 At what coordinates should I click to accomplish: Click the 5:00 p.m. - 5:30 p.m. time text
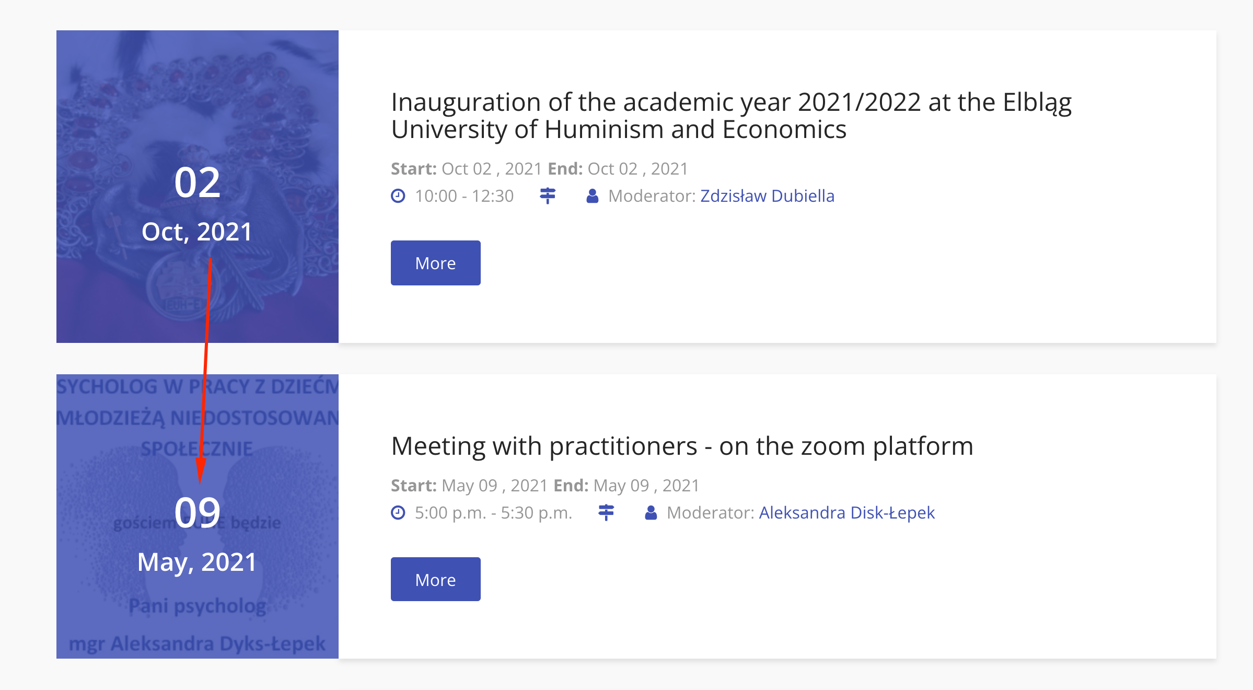click(x=493, y=513)
